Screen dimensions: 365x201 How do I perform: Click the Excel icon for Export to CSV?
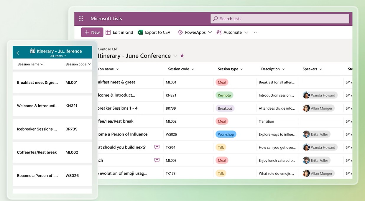pos(140,32)
